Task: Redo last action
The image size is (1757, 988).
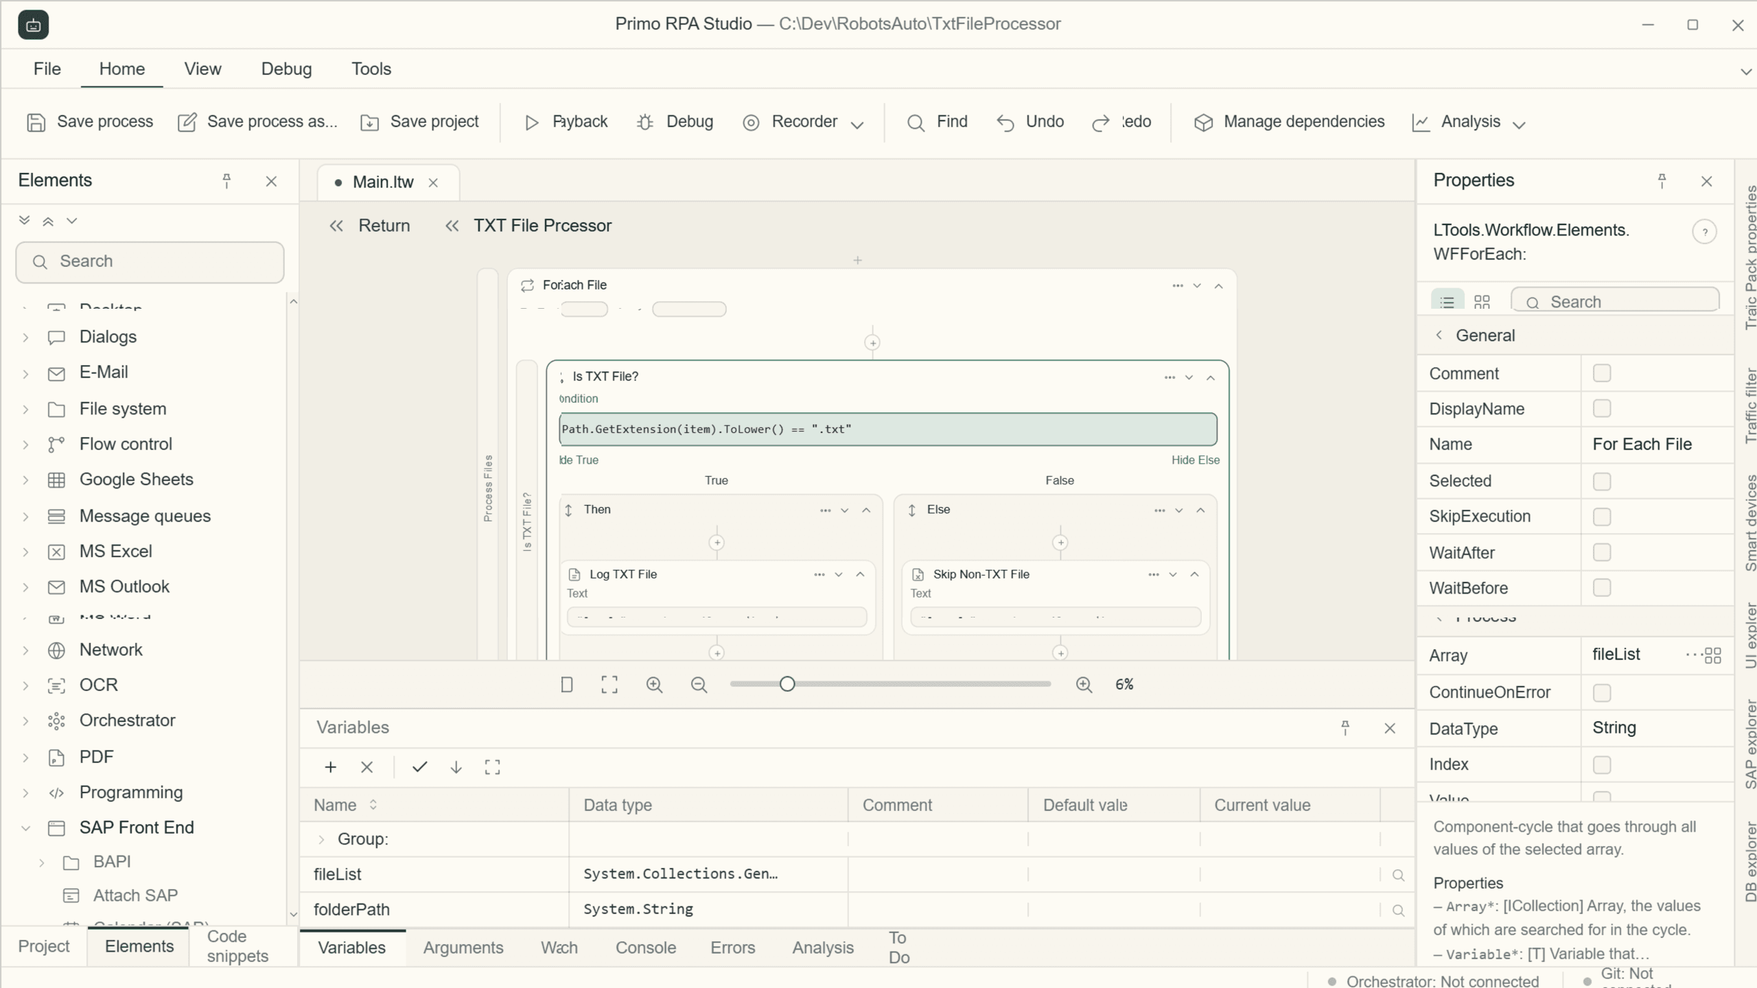Action: click(x=1121, y=122)
